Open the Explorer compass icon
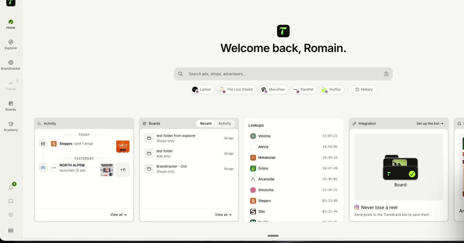 11,42
